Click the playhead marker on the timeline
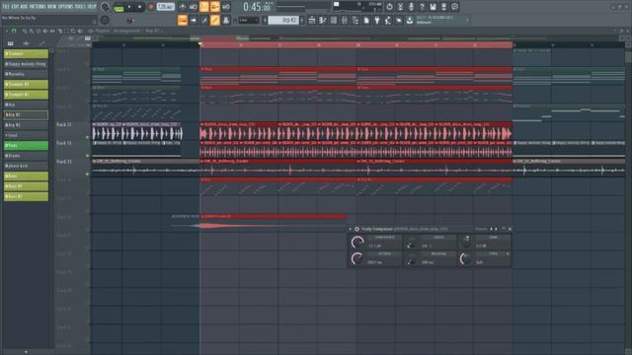The image size is (632, 355). coord(199,43)
